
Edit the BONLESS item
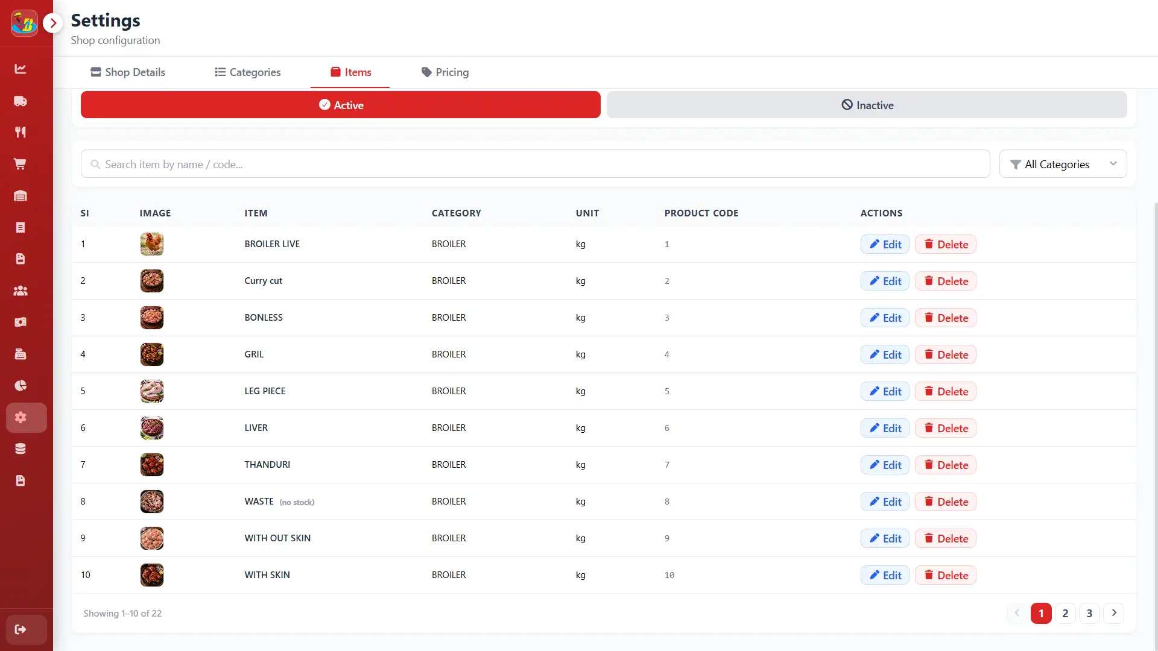pyautogui.click(x=885, y=318)
